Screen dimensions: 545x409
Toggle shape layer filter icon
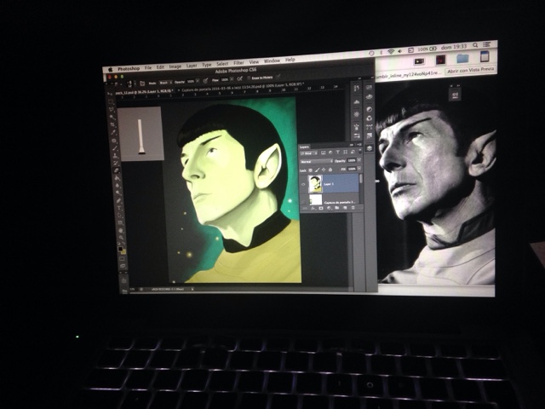point(345,152)
